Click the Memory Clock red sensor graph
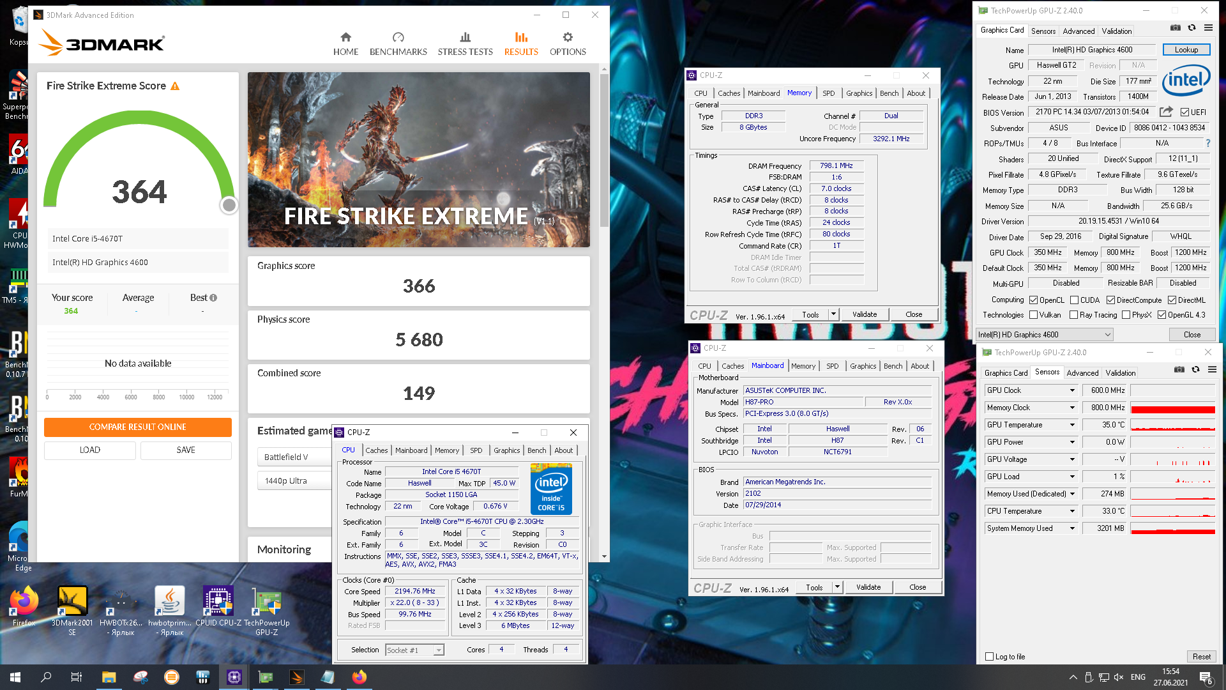 [x=1172, y=408]
